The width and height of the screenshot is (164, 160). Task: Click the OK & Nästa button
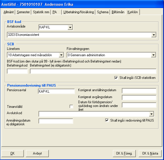click(x=150, y=153)
